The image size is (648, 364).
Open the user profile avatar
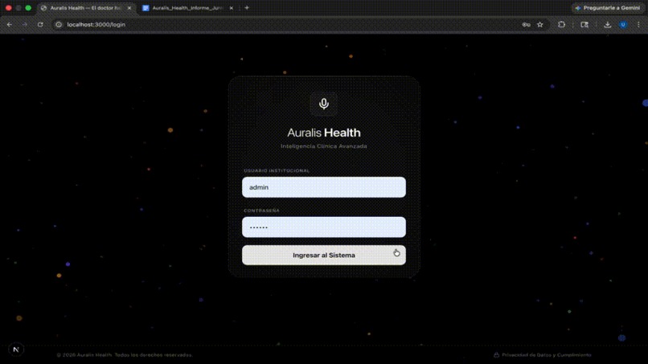tap(623, 24)
